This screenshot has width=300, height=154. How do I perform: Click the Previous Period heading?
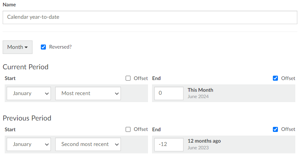(x=27, y=118)
